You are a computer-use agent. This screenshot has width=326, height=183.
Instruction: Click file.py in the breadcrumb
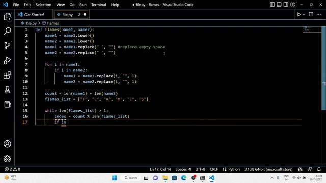pos(31,23)
